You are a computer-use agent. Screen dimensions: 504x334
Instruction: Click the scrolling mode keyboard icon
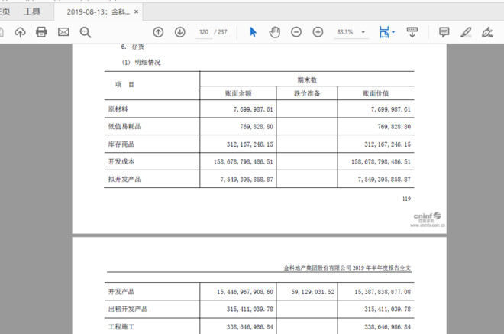coord(412,32)
